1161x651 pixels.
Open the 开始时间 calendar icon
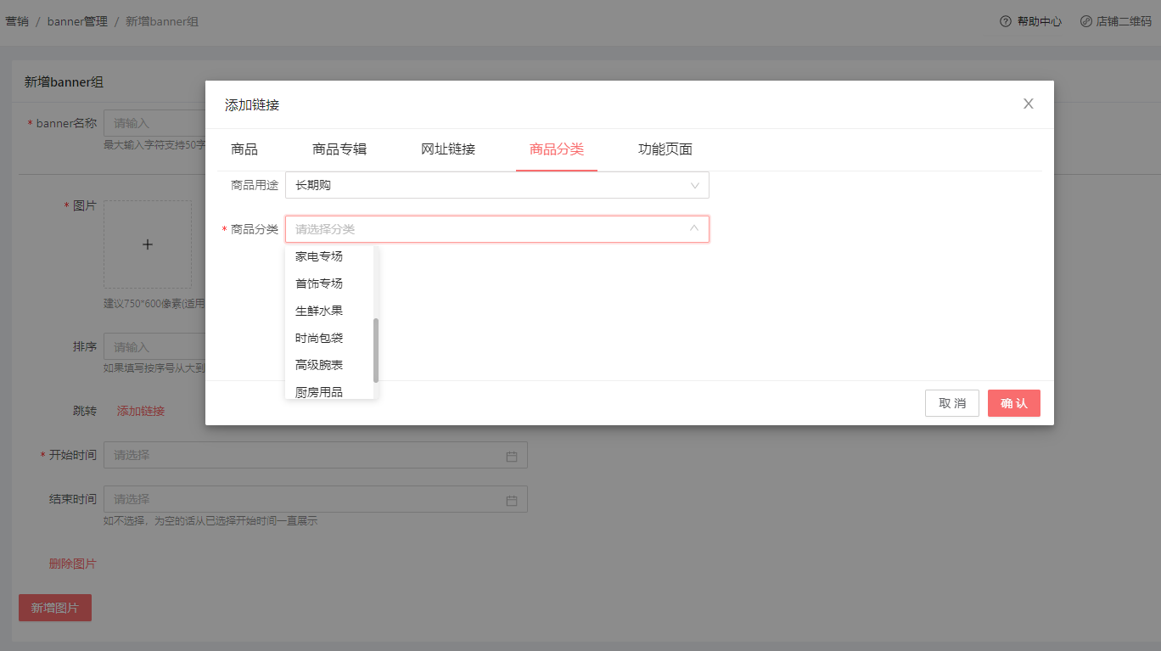[x=512, y=456]
